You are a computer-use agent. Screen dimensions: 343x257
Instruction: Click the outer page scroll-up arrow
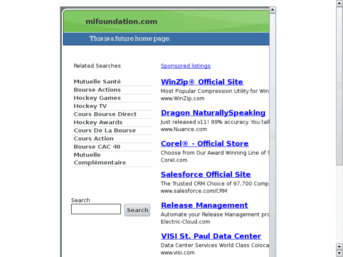point(340,3)
